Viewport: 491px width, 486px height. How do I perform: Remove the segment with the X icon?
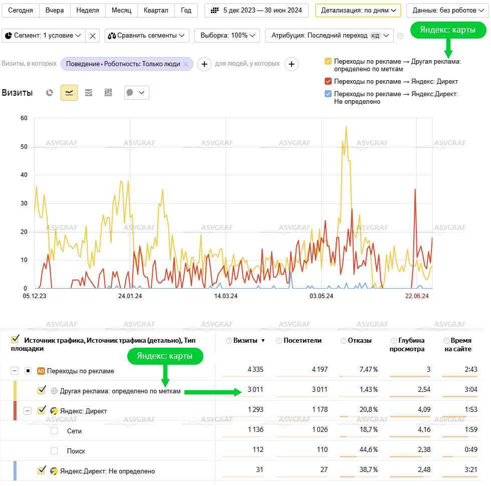[x=93, y=36]
